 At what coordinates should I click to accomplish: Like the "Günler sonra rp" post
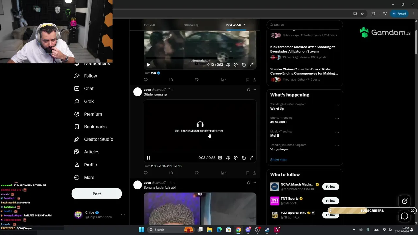tap(197, 173)
